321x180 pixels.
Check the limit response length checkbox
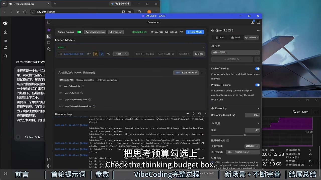click(228, 140)
